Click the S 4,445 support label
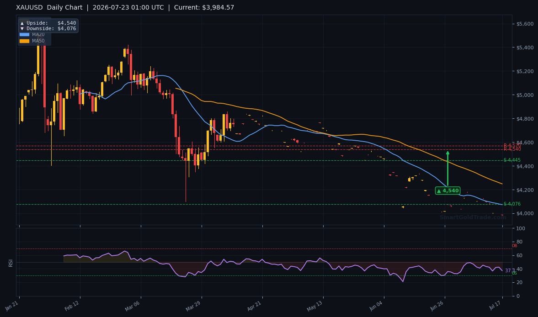 (512, 160)
